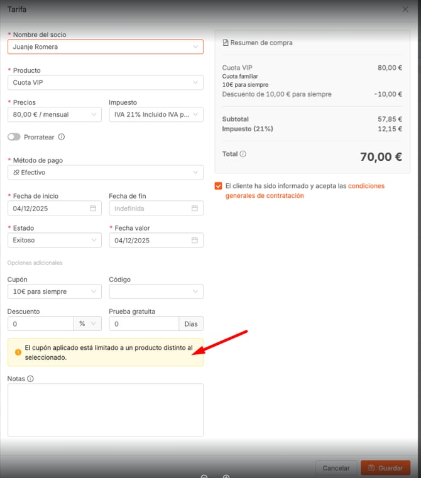The width and height of the screenshot is (421, 478).
Task: Expand the Cupón dropdown
Action: click(x=93, y=291)
